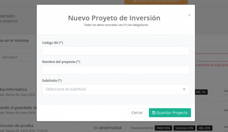Open the Seleccione el subtitulo dropdown

[116, 89]
